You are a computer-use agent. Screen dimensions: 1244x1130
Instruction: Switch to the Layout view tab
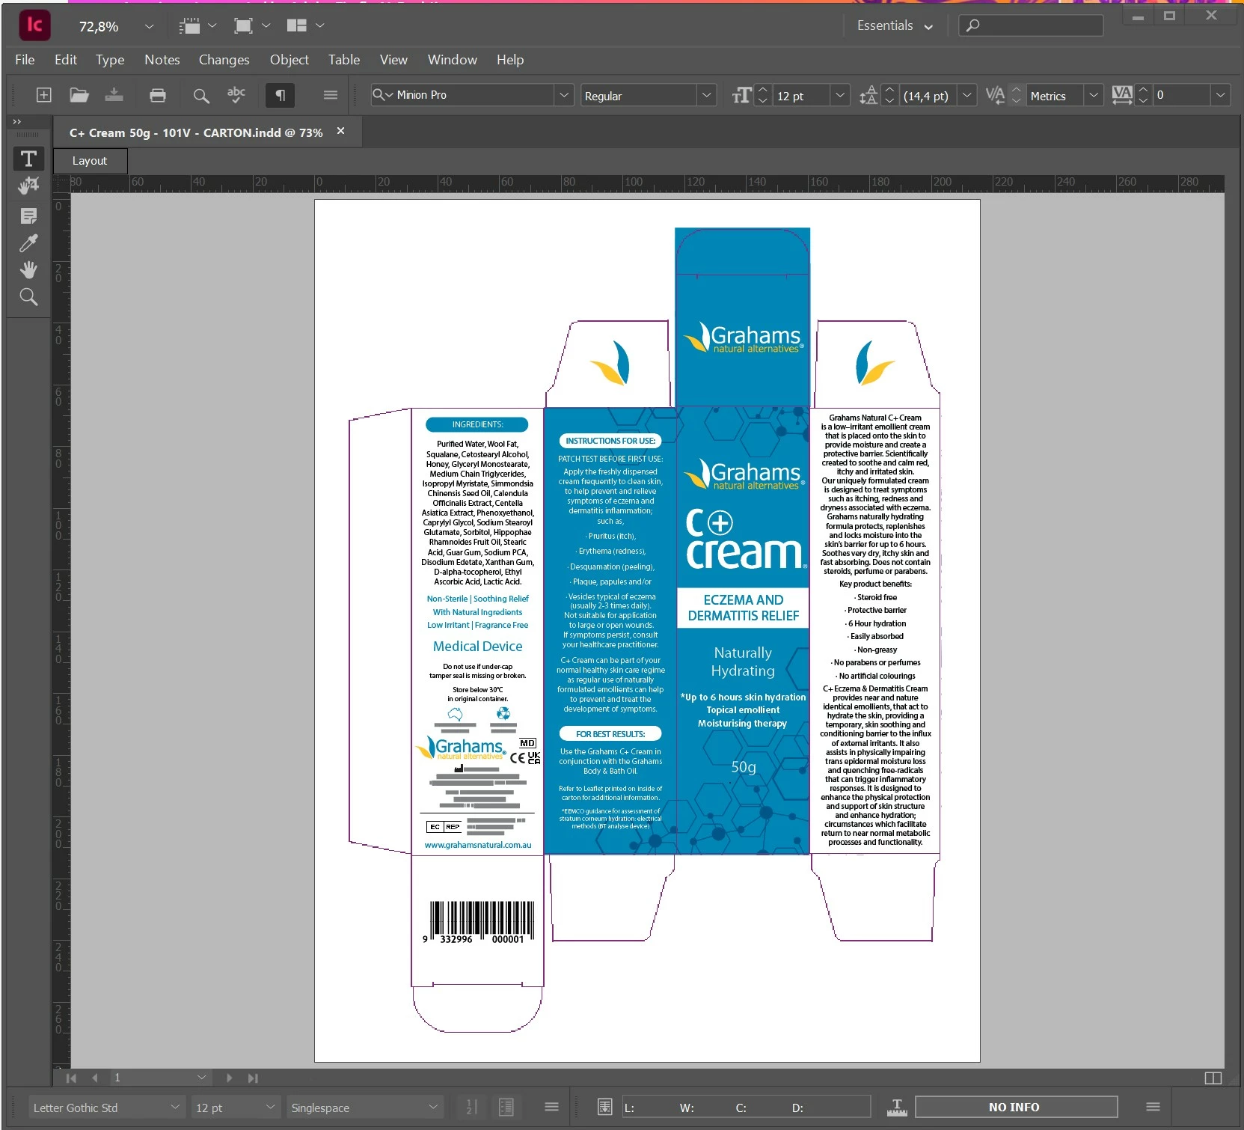pos(91,161)
